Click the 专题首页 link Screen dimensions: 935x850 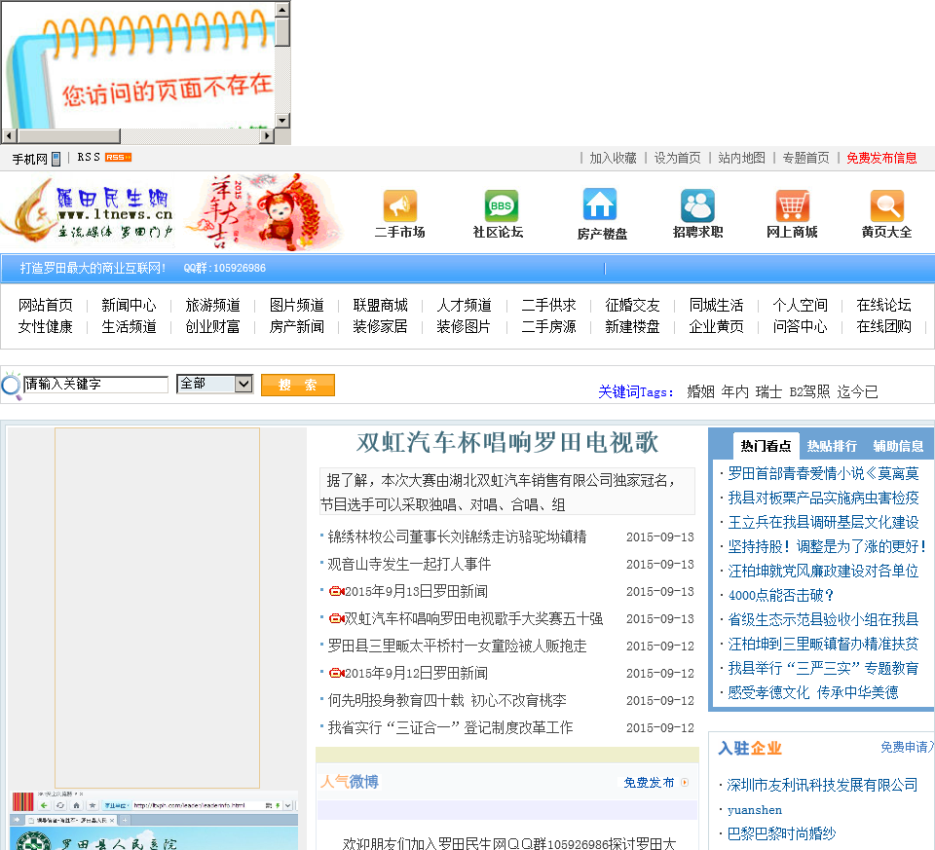(806, 158)
